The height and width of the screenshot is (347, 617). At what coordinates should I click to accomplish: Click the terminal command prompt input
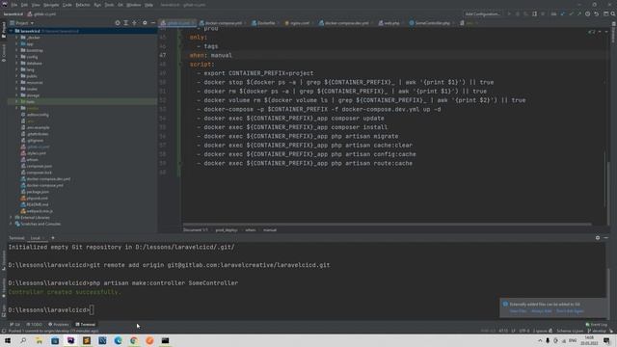coord(92,310)
